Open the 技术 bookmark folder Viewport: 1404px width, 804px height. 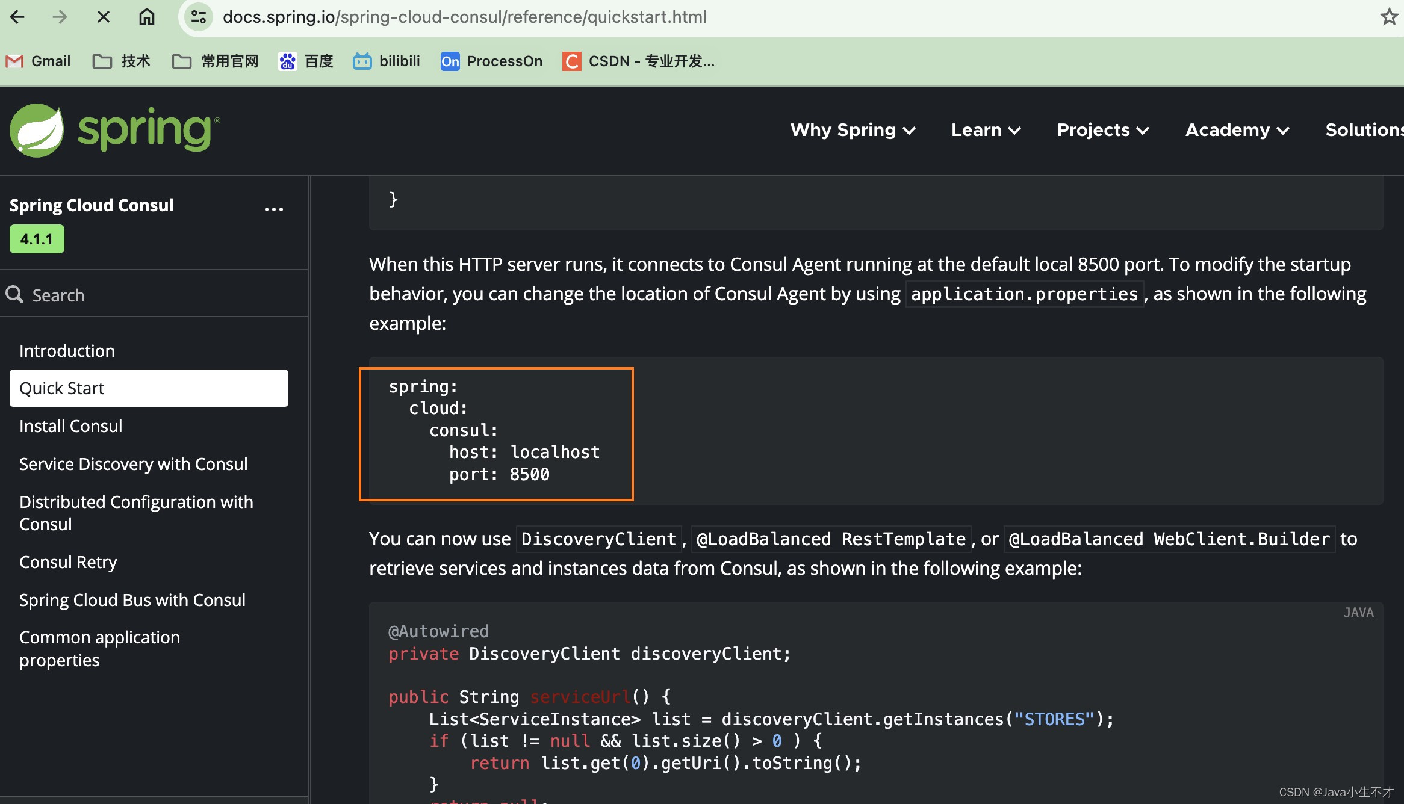pos(121,61)
